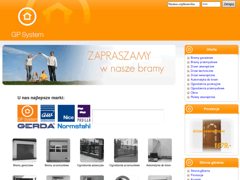Click the password input field

[211, 4]
